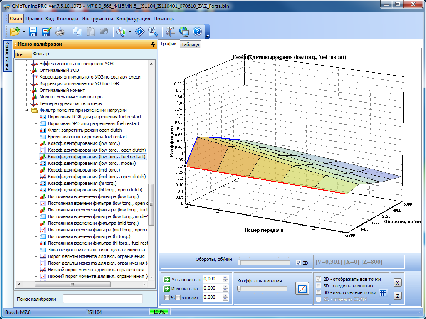
Task: Switch to the Таблица tab
Action: coord(190,44)
